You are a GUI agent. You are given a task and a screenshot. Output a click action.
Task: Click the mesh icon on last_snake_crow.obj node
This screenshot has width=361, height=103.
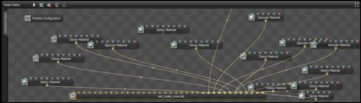point(72,96)
